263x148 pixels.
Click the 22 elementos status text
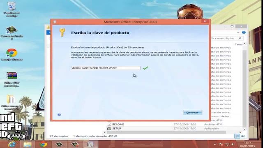tap(59, 136)
